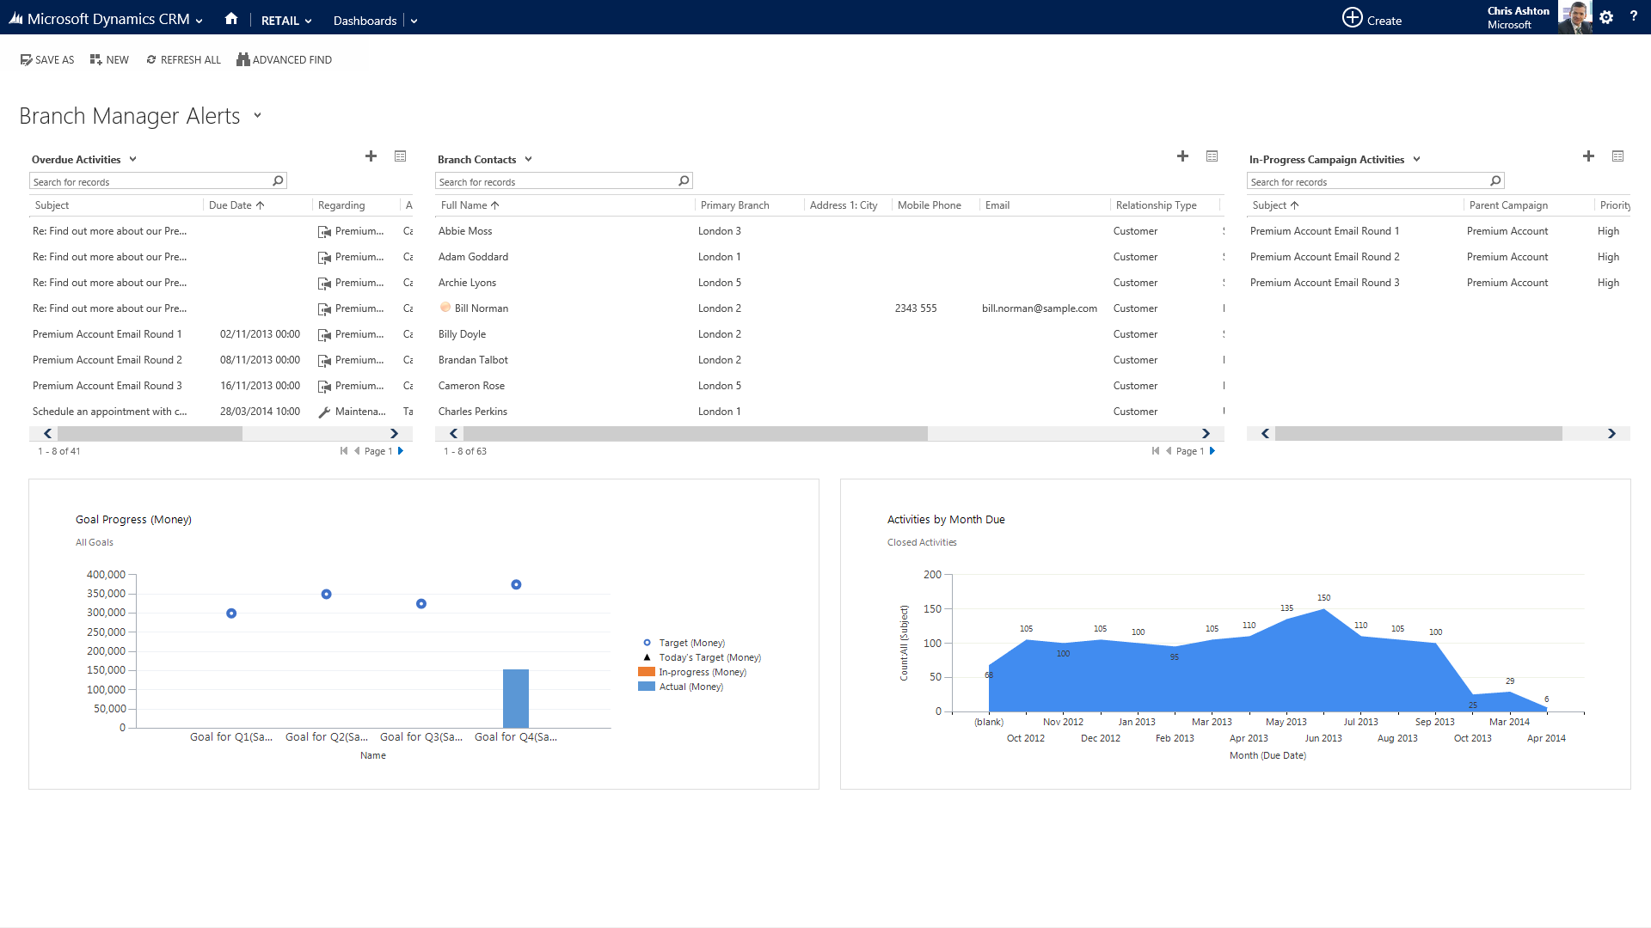Click Actual (Money) bar for Q4 goal
The height and width of the screenshot is (928, 1651).
click(x=515, y=698)
